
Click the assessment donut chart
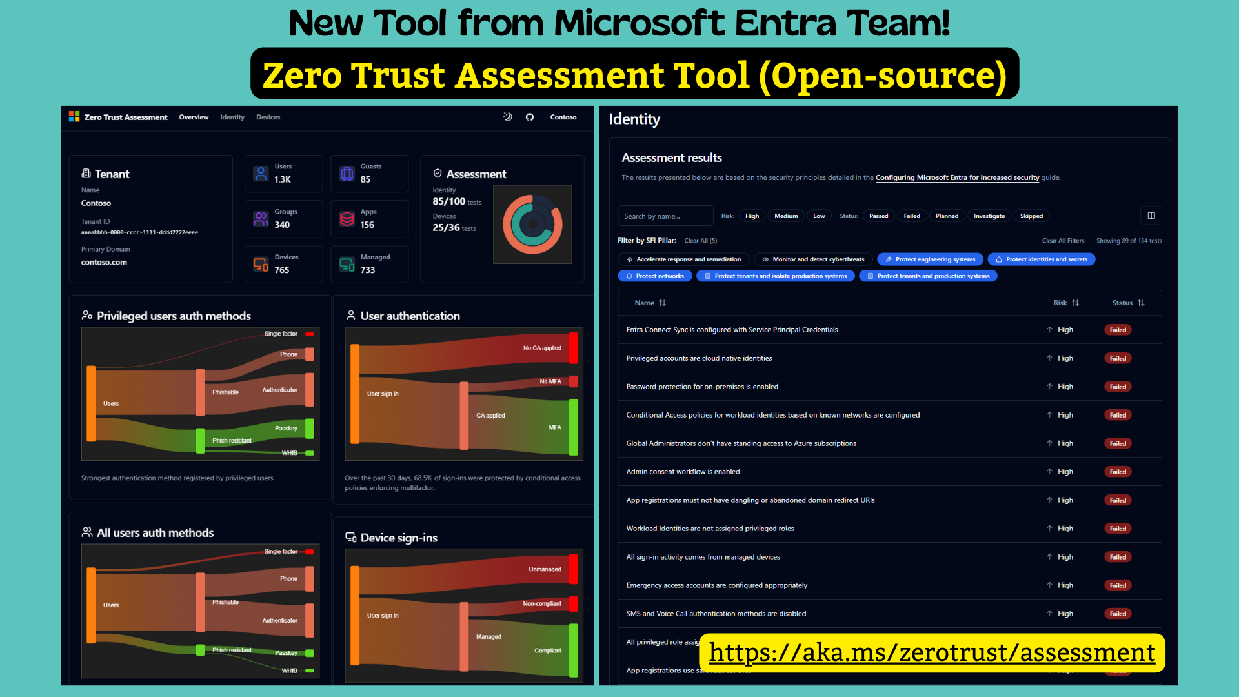pyautogui.click(x=532, y=225)
